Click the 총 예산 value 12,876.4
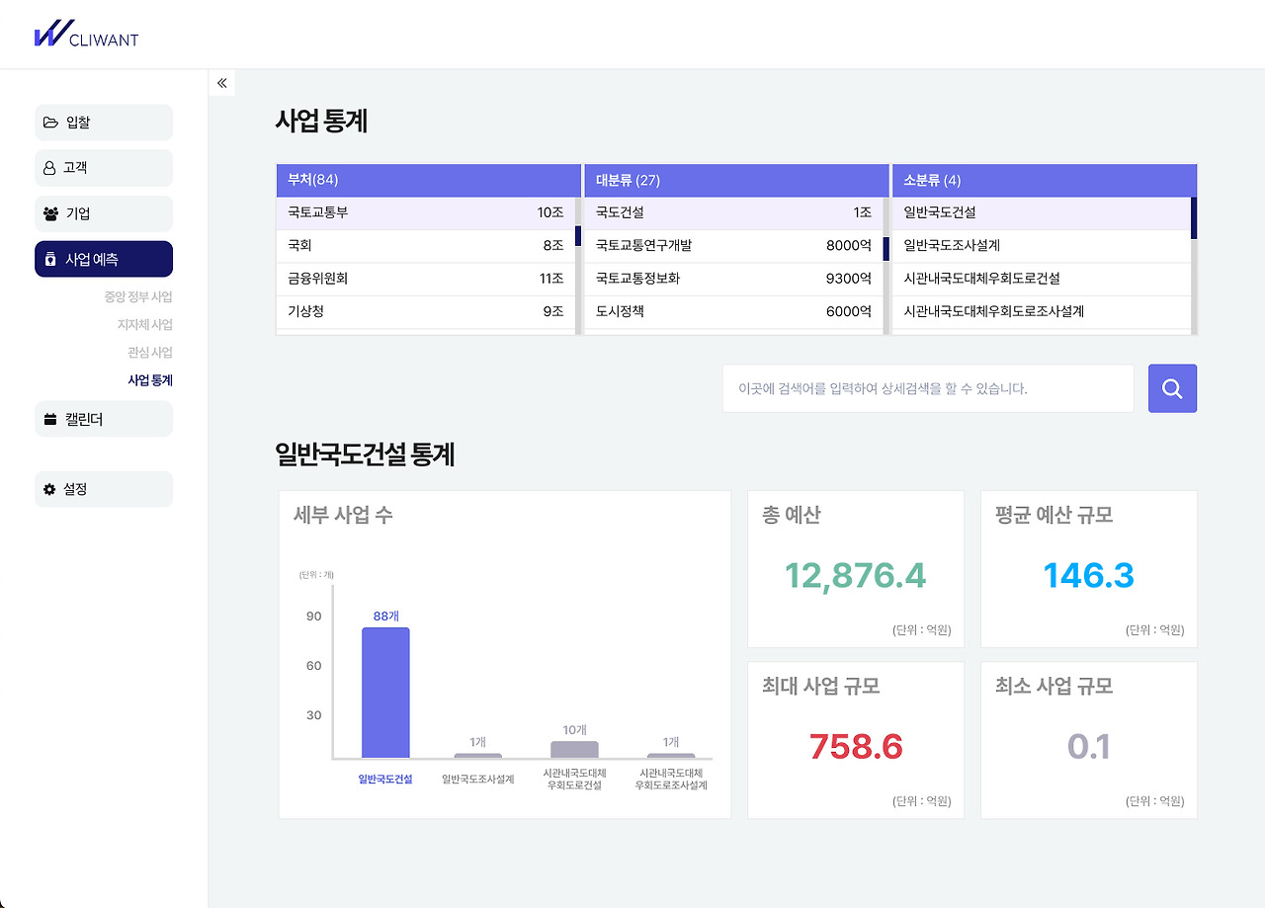1265x908 pixels. [x=856, y=575]
